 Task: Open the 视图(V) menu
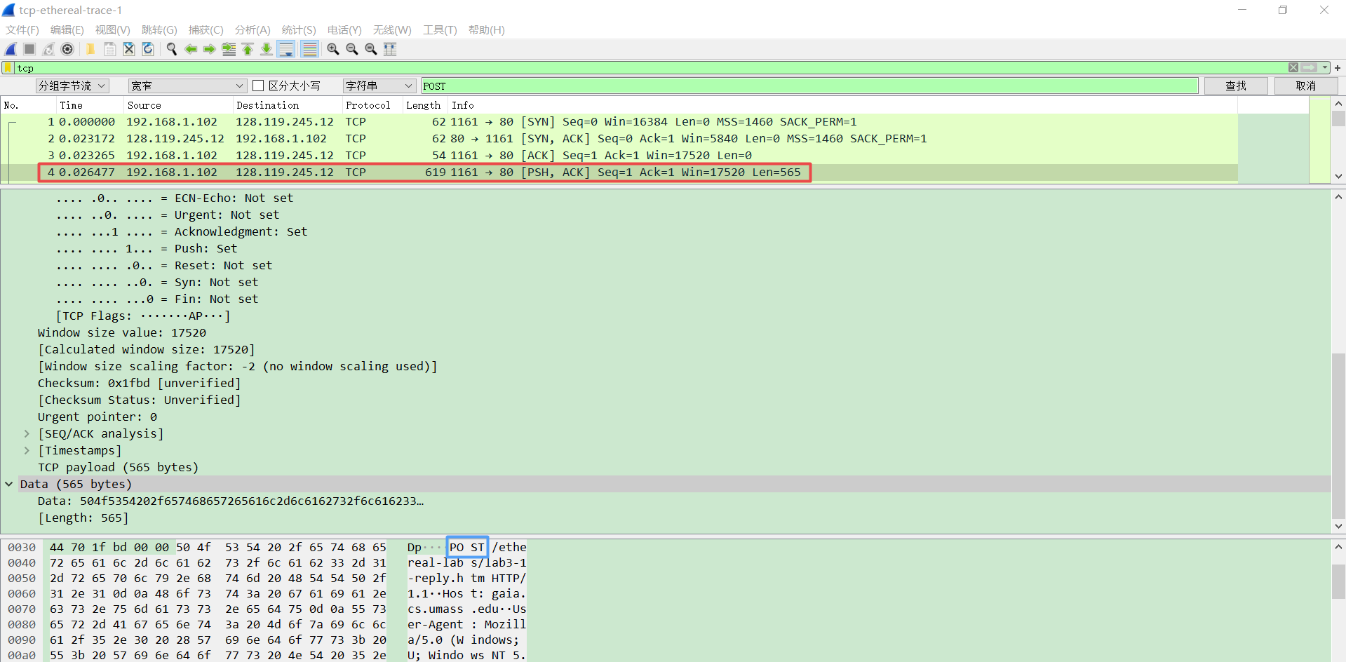pos(113,30)
